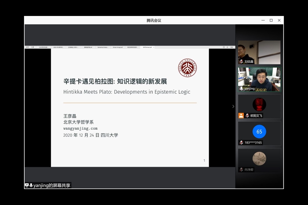This screenshot has width=308, height=205.
Task: Collapse the participant video sidebar with the chevron
Action: click(x=233, y=106)
